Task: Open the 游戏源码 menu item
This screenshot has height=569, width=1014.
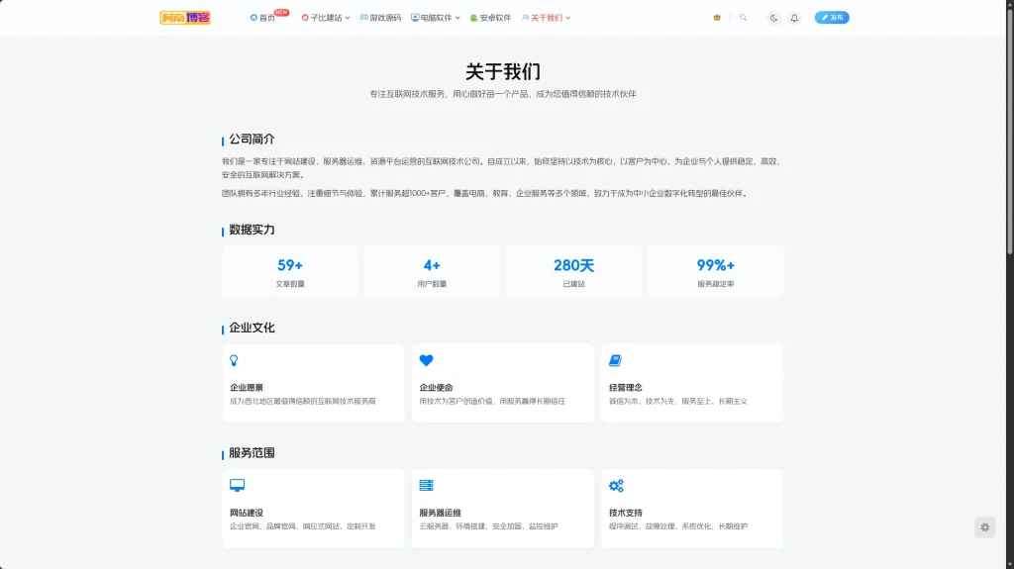Action: [x=380, y=18]
